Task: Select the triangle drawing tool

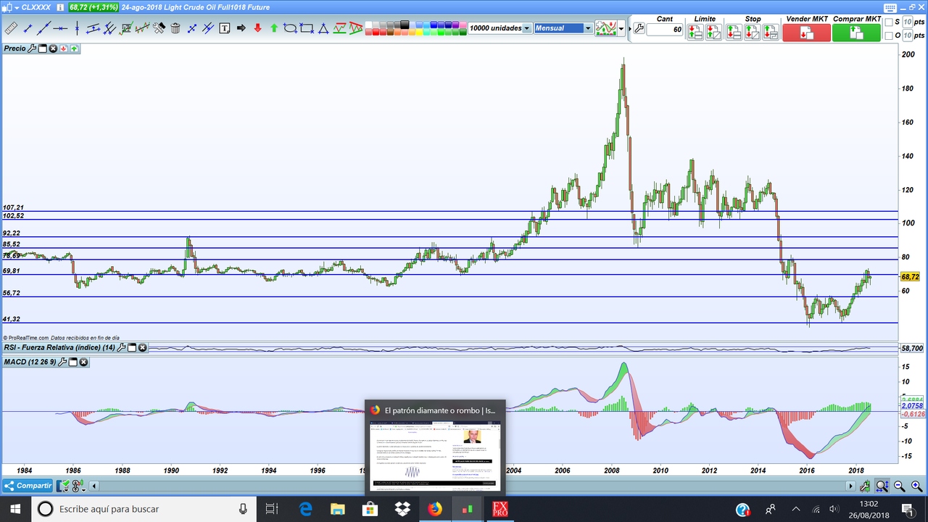Action: coord(323,29)
